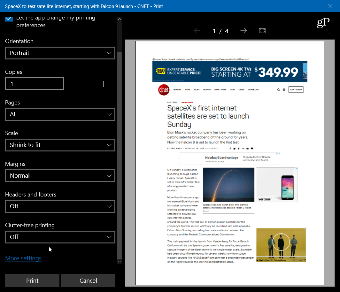This screenshot has height=292, width=340.
Task: Click the Cancel button
Action: pos(88,280)
